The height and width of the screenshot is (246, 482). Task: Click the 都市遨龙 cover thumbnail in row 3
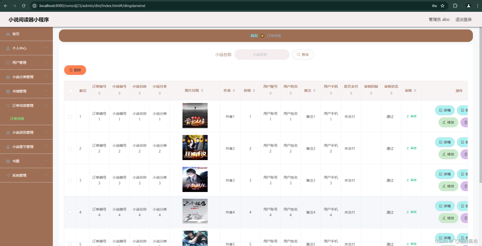[195, 179]
